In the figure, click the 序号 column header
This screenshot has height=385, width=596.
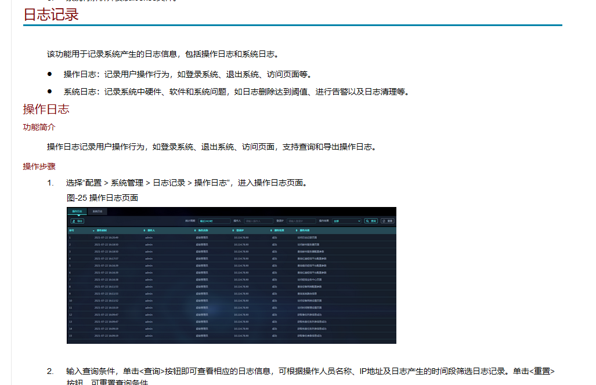71,230
